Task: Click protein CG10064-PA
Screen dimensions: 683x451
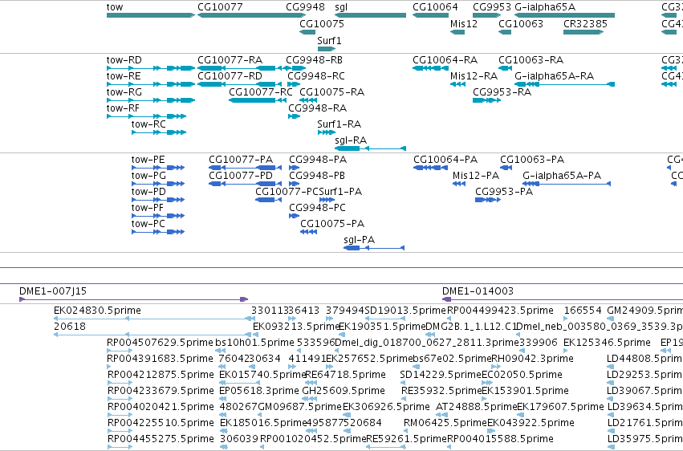Action: [x=445, y=160]
